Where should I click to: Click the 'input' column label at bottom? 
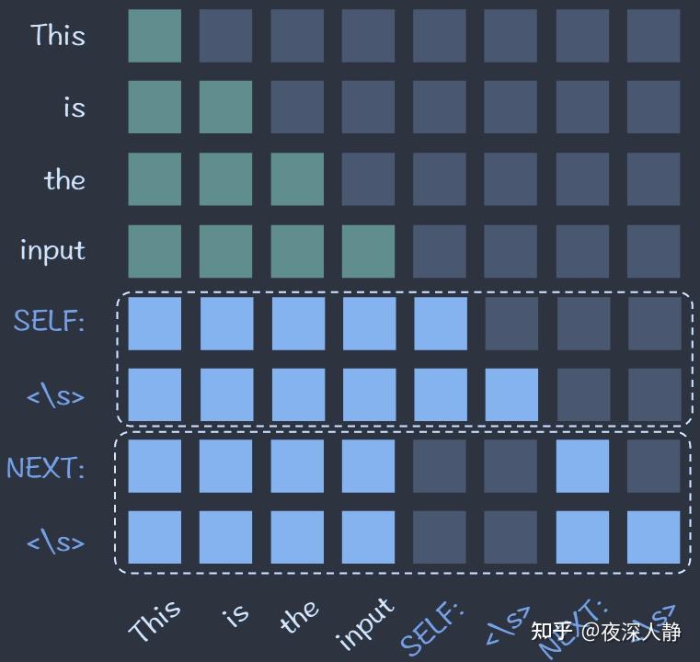pyautogui.click(x=365, y=622)
